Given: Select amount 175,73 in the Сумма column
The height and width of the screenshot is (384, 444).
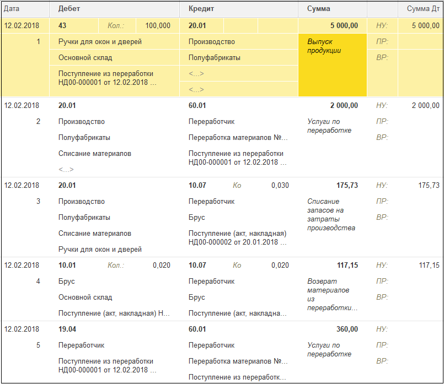Looking at the screenshot, I should point(347,186).
